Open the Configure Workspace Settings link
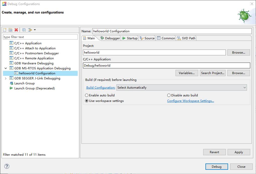This screenshot has height=174, width=256. (x=190, y=101)
